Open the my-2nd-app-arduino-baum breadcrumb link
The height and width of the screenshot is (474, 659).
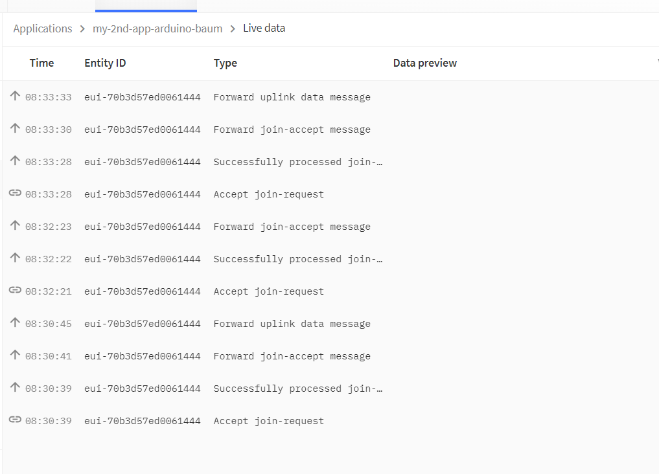pos(157,28)
